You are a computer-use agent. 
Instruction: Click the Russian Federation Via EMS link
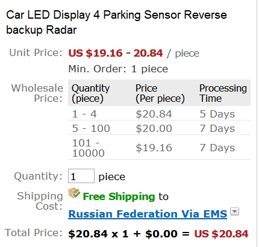[148, 214]
